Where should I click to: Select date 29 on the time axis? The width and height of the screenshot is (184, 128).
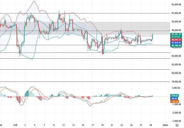click(x=151, y=125)
